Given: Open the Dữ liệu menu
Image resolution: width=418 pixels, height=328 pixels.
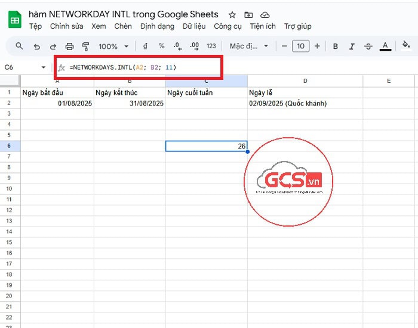Looking at the screenshot, I should coord(194,26).
